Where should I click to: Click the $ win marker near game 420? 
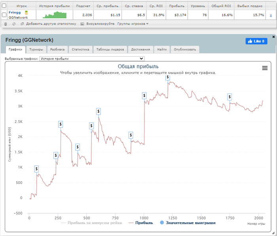click(78, 147)
